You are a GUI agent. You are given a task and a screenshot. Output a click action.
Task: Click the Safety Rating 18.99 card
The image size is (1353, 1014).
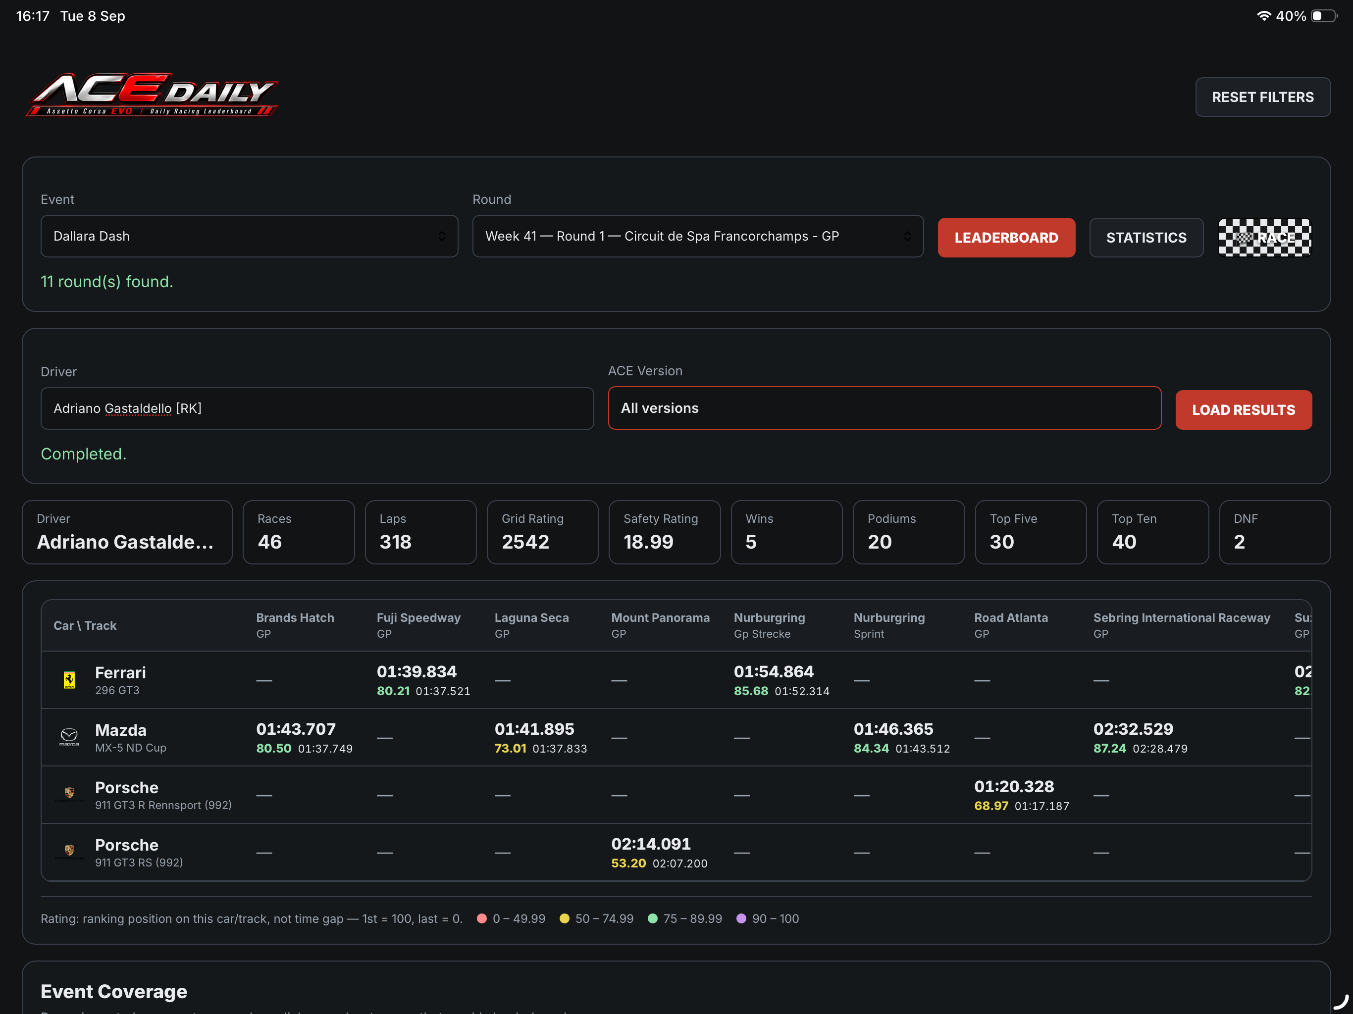(664, 532)
